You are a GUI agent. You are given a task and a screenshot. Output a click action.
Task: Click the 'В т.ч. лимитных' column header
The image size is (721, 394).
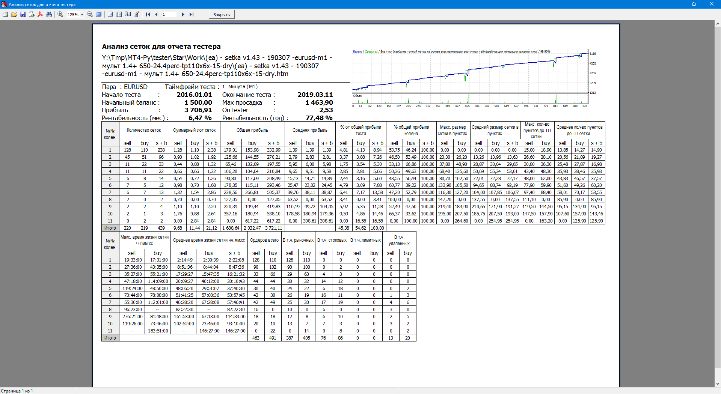click(365, 240)
